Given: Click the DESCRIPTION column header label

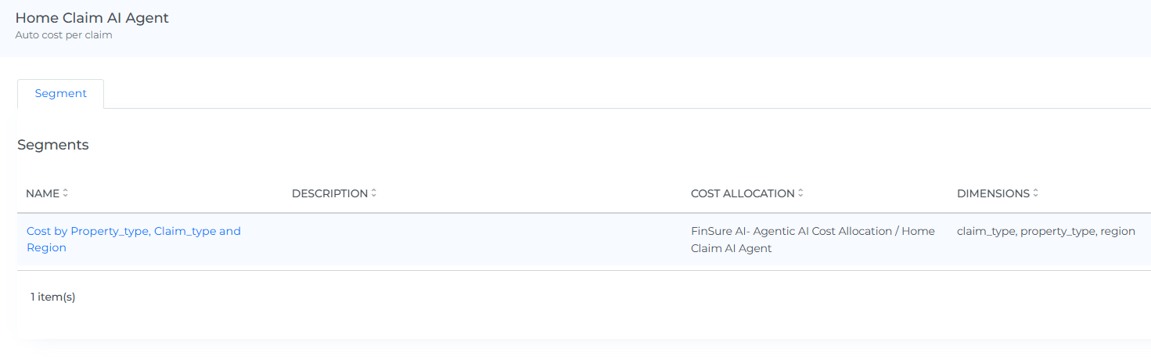Looking at the screenshot, I should (329, 193).
